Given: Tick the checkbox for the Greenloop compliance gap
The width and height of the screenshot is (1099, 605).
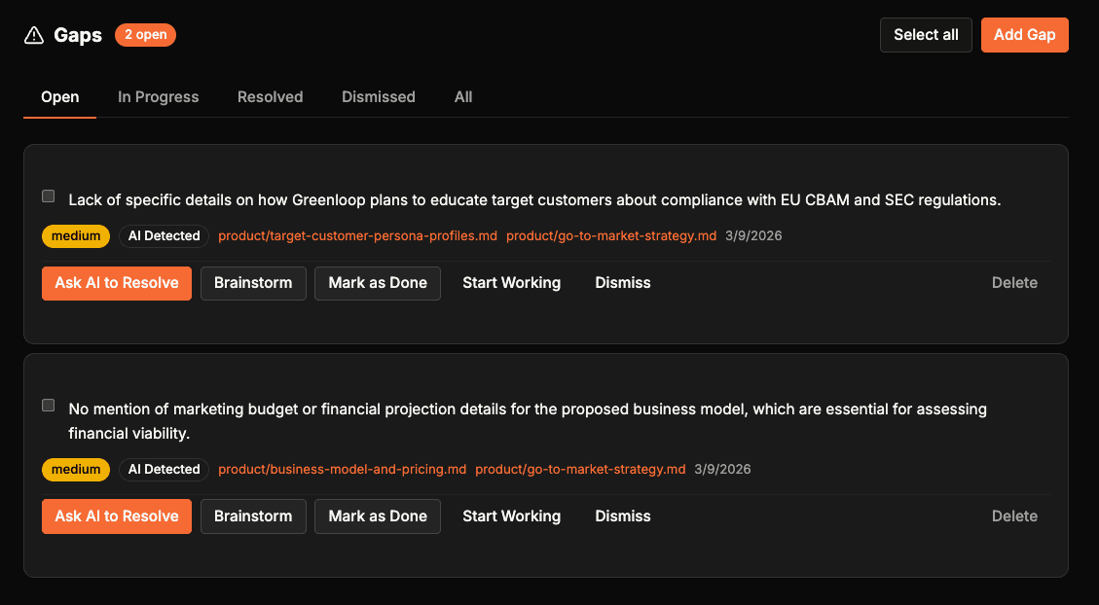Looking at the screenshot, I should (49, 196).
